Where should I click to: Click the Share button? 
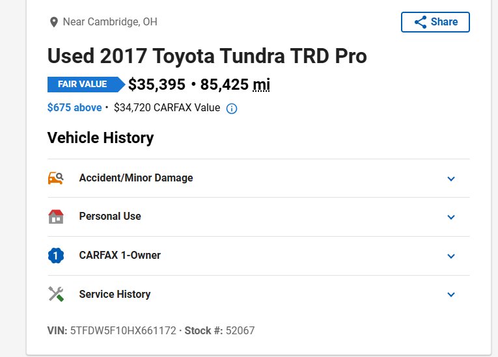click(x=435, y=22)
